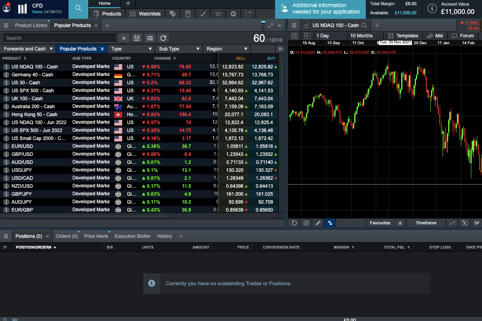Viewport: 482px width, 321px height.
Task: Switch to the Product Library tab
Action: pyautogui.click(x=31, y=25)
